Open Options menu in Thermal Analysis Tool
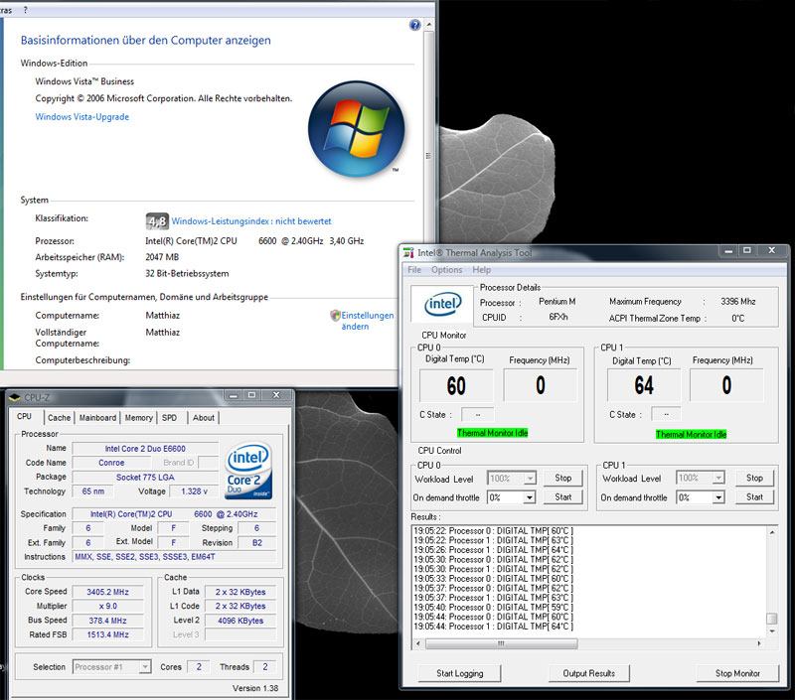795x700 pixels. point(446,270)
